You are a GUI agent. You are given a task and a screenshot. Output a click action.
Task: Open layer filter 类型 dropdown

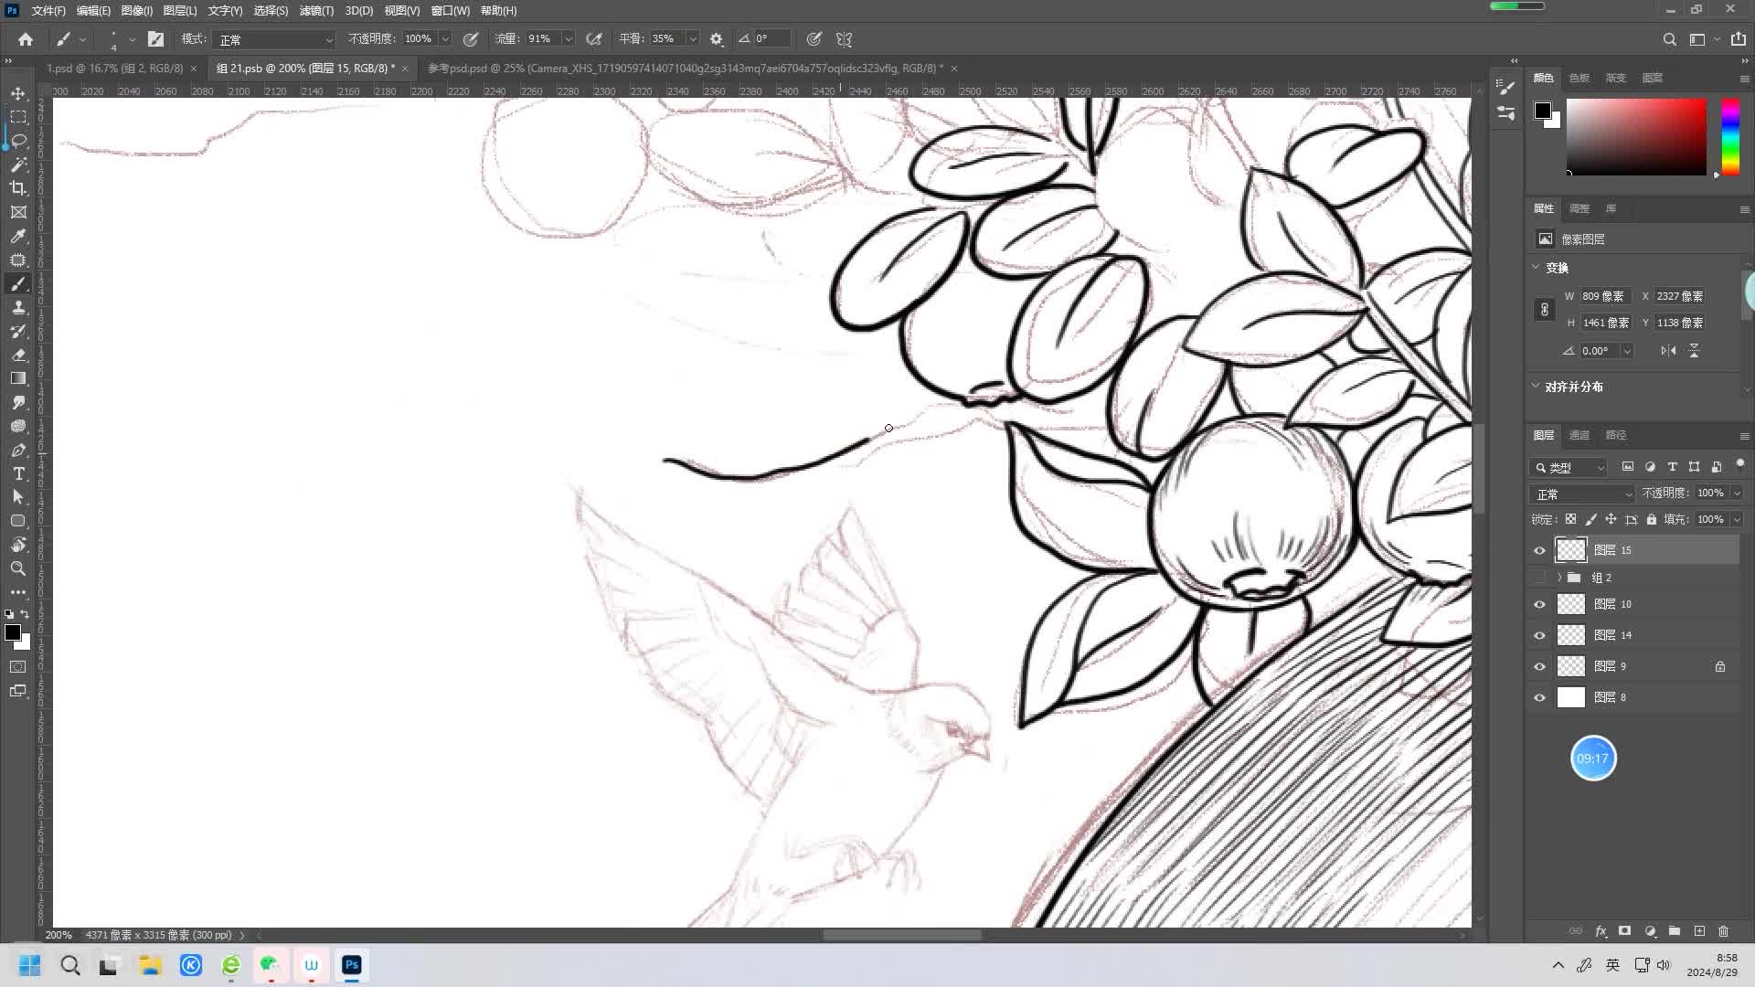pos(1569,467)
